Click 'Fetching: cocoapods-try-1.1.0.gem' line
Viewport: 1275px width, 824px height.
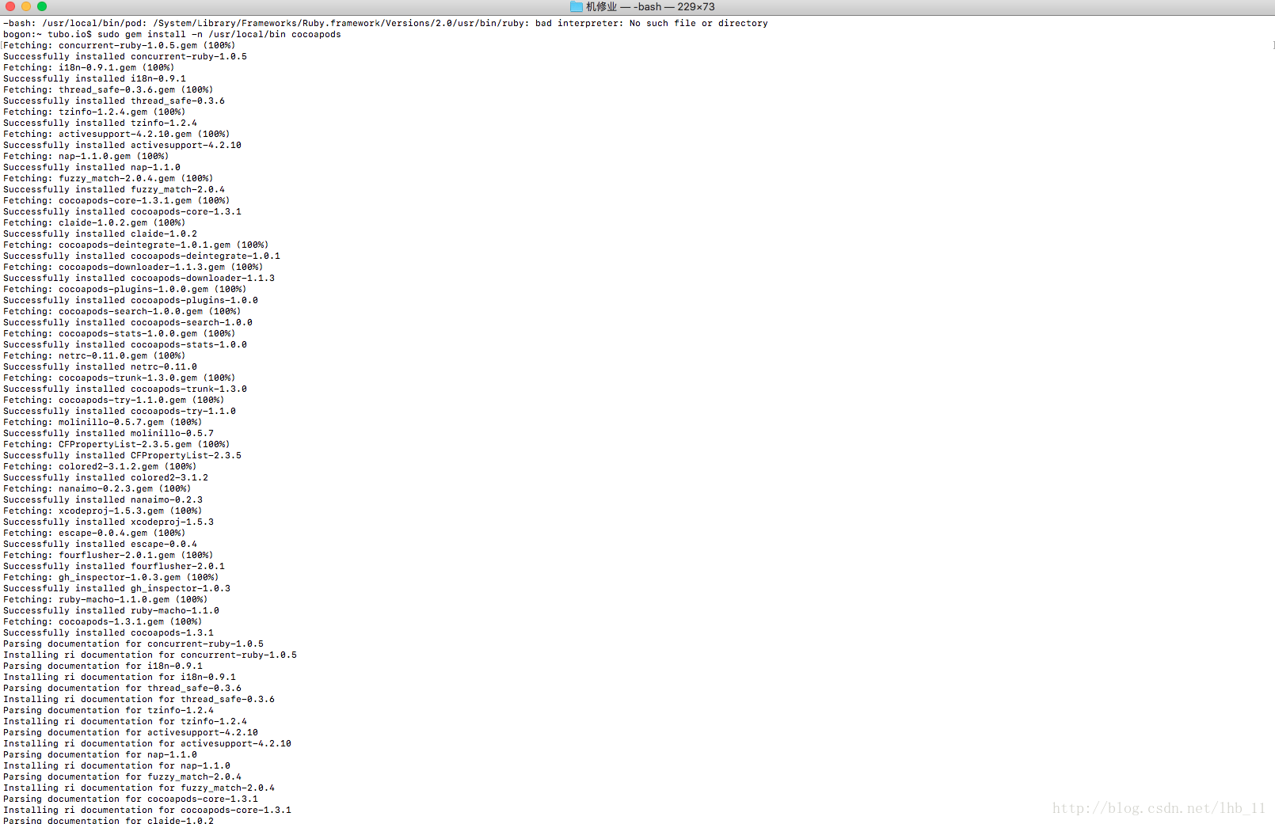[113, 400]
